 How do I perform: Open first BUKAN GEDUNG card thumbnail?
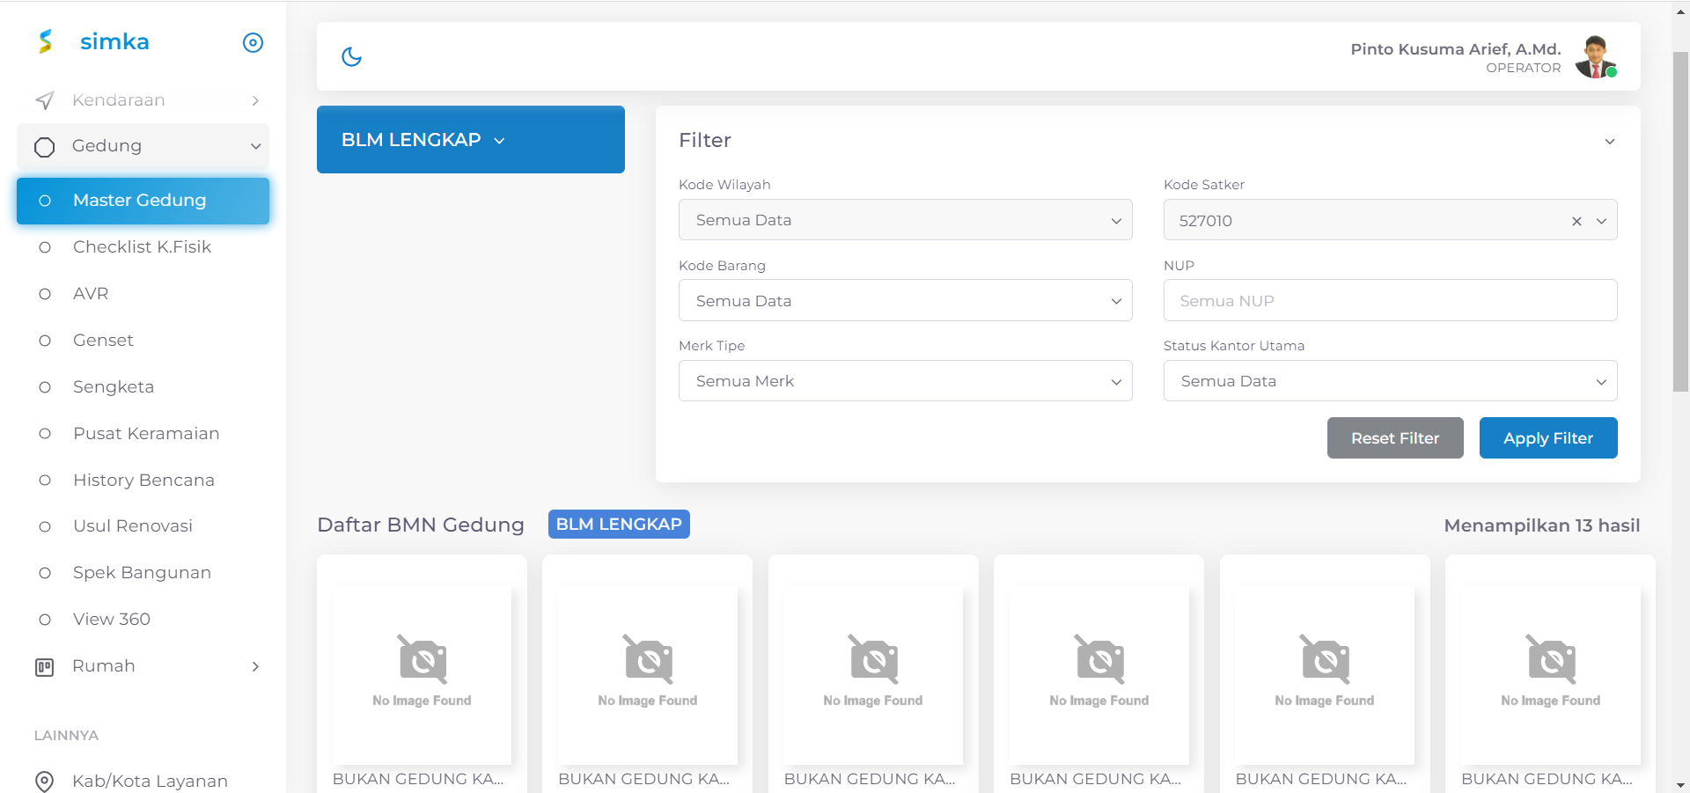[x=422, y=675]
